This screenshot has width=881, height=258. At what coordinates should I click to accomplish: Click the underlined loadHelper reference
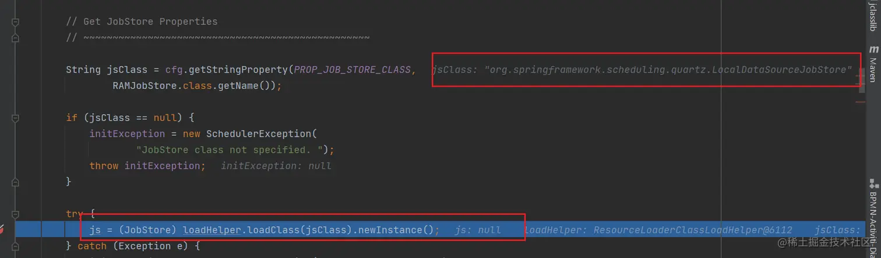pos(212,230)
